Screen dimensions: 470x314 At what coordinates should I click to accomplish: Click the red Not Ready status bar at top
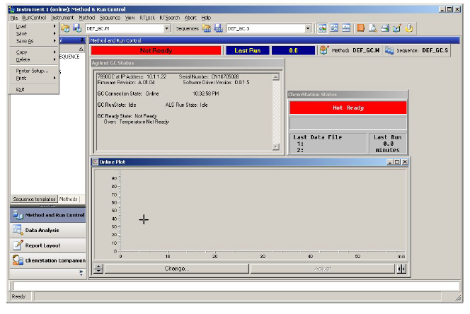click(156, 50)
